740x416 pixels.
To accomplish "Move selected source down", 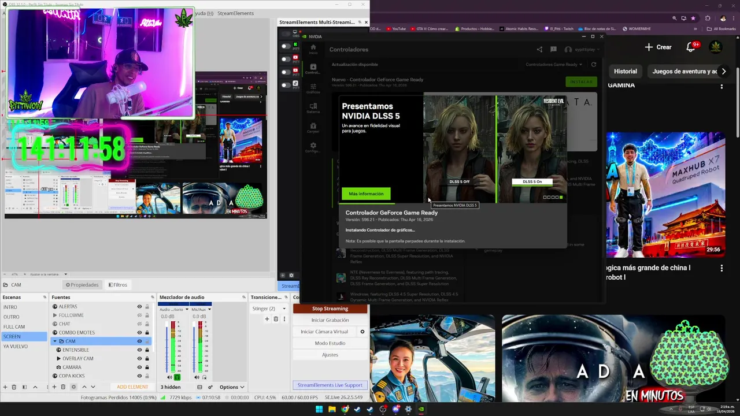I will 93,387.
